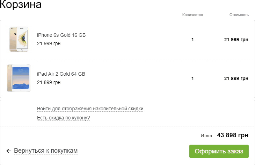Image resolution: width=255 pixels, height=166 pixels.
Task: Click Войти для отображения накопительной скидки
Action: tap(90, 109)
